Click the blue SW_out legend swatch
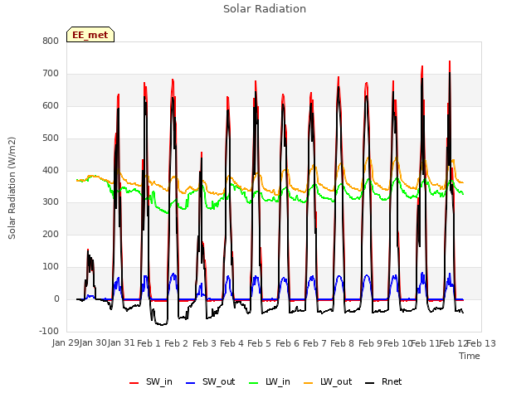531x398 pixels. pyautogui.click(x=191, y=383)
